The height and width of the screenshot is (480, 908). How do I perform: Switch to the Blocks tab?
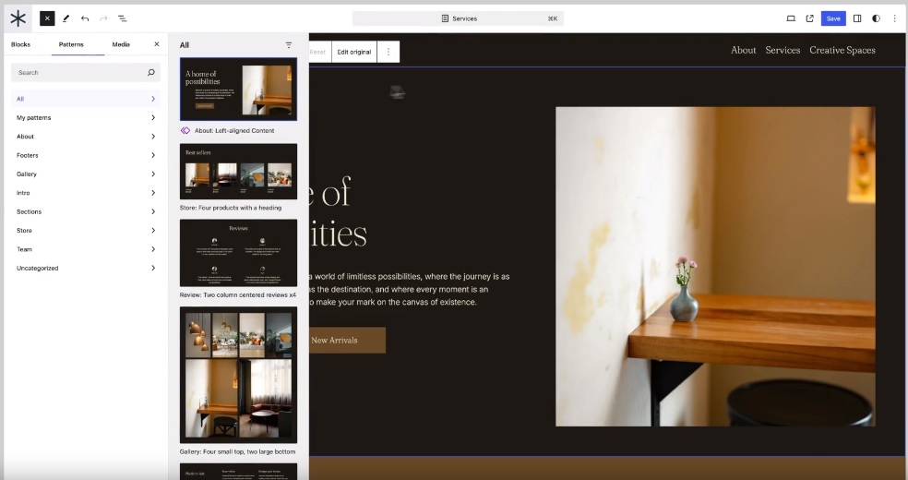[x=21, y=44]
